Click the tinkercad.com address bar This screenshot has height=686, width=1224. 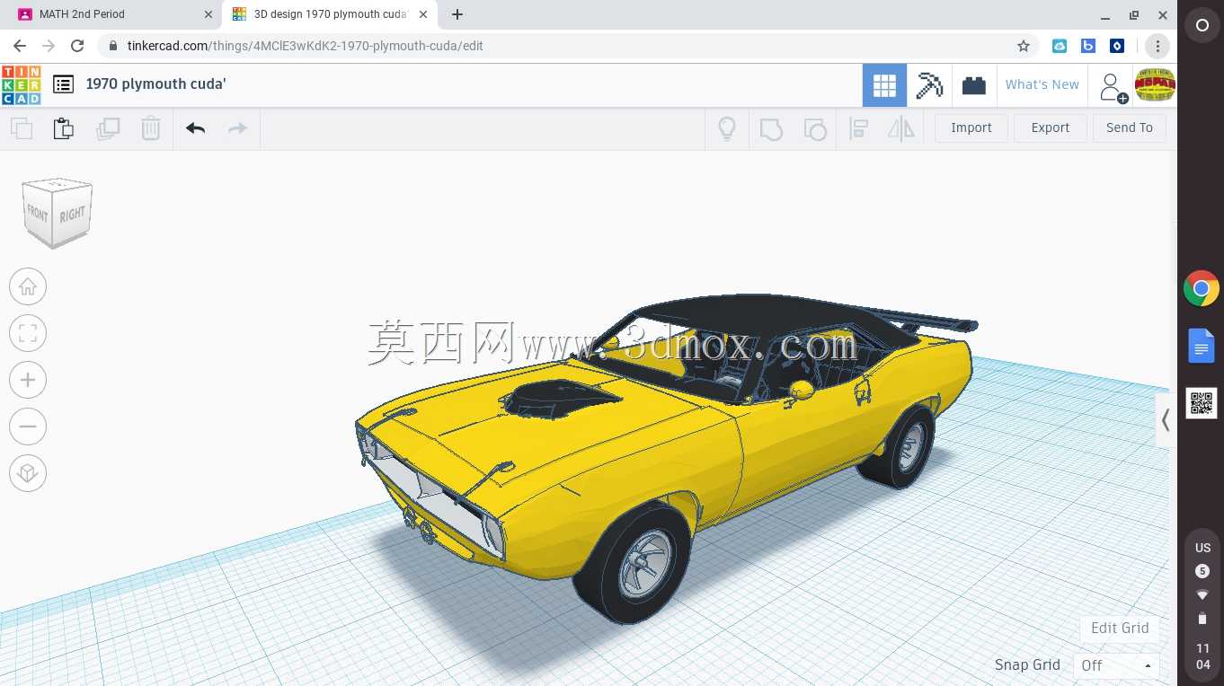[568, 46]
